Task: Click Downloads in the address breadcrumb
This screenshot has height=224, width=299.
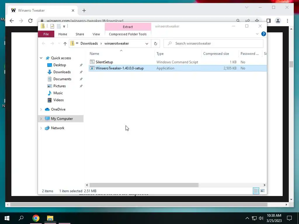Action: [x=89, y=43]
